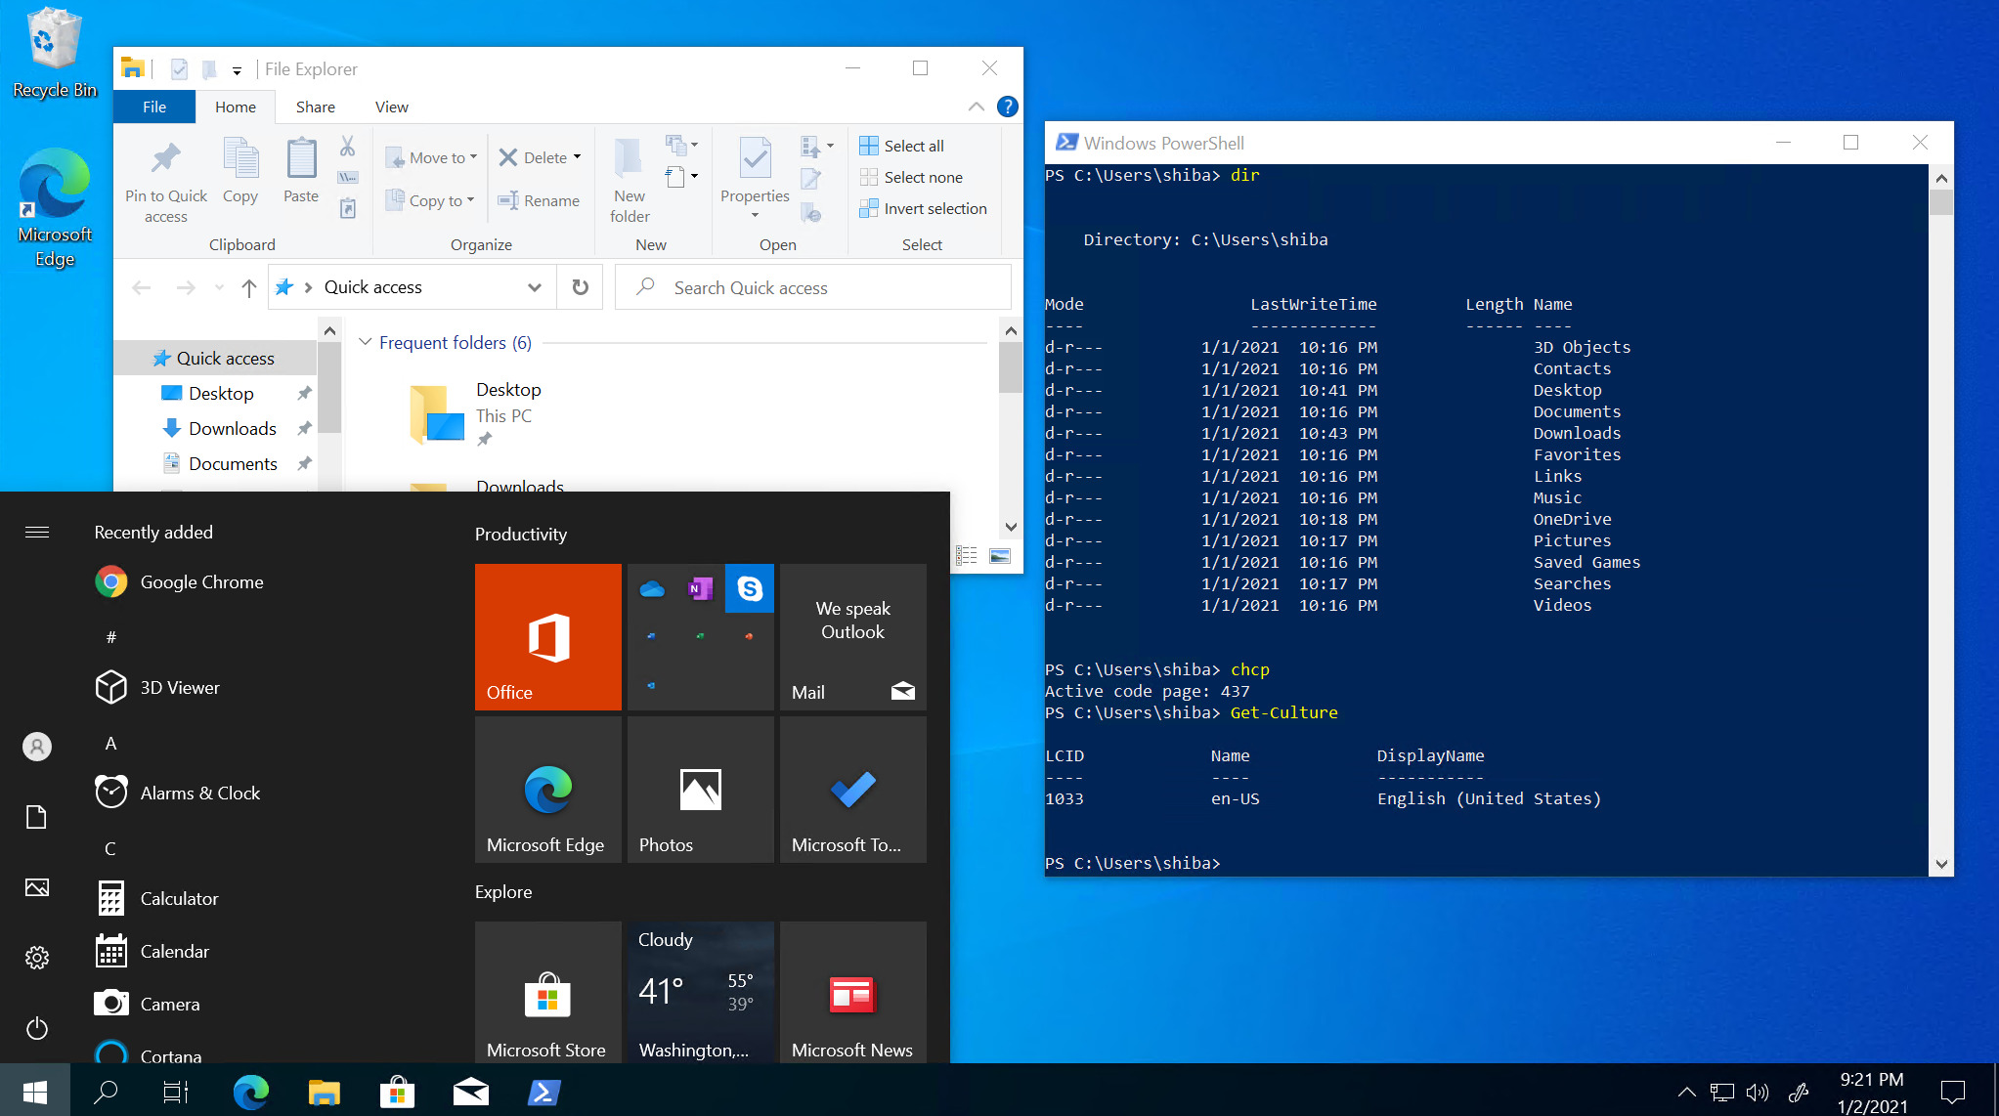1999x1116 pixels.
Task: Click Select all in ribbon
Action: [x=902, y=146]
